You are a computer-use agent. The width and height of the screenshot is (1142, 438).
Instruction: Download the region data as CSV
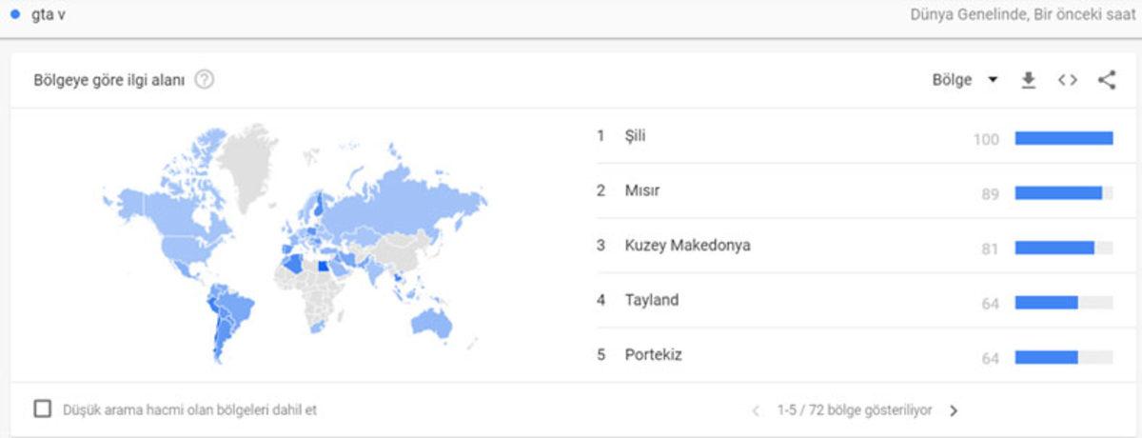[x=1028, y=80]
